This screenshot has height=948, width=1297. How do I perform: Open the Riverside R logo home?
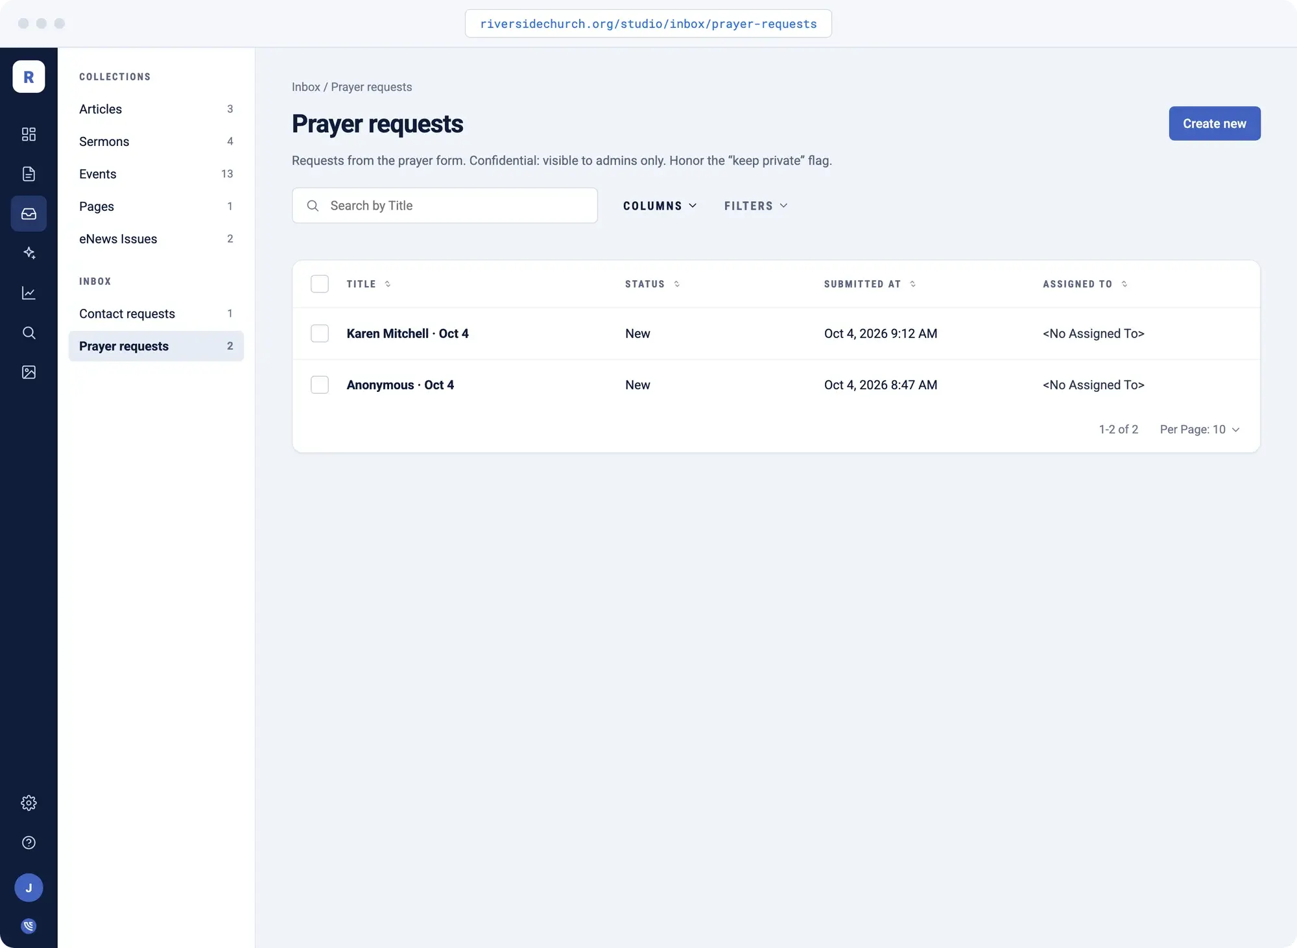pyautogui.click(x=29, y=77)
